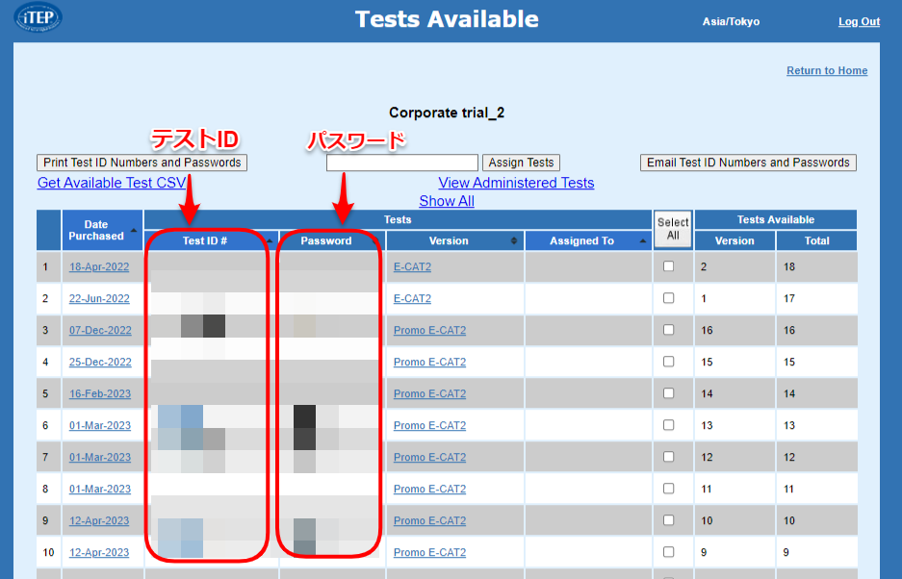Open the 22-Jun-2022 purchase date link

point(99,298)
